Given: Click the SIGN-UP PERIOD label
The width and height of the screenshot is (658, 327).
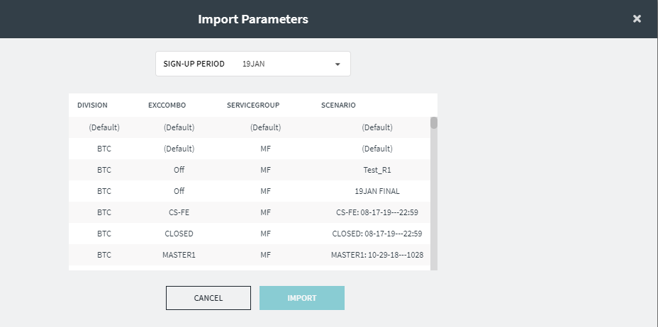Looking at the screenshot, I should 194,64.
